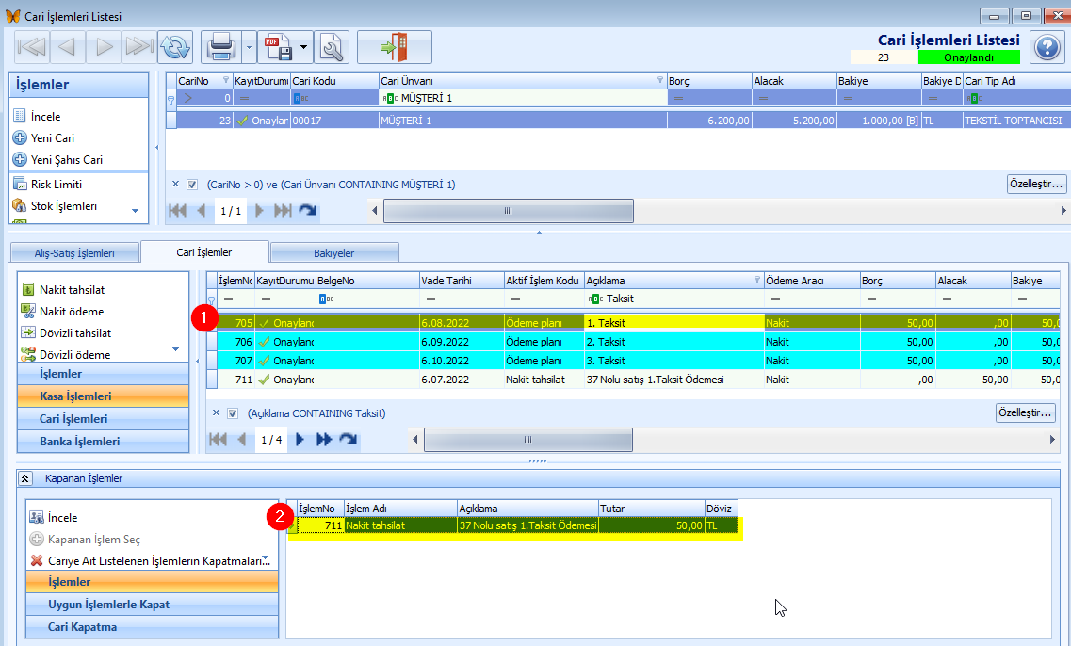Open Cari İşlemleri group
Image resolution: width=1071 pixels, height=646 pixels.
click(103, 419)
